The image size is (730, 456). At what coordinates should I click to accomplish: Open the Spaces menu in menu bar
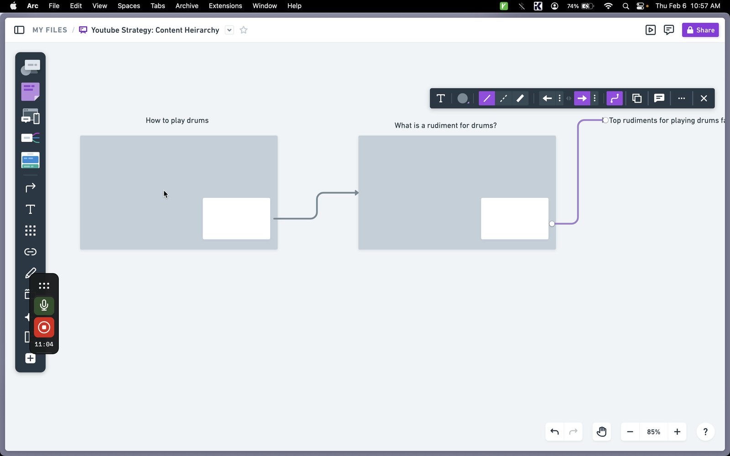click(129, 6)
